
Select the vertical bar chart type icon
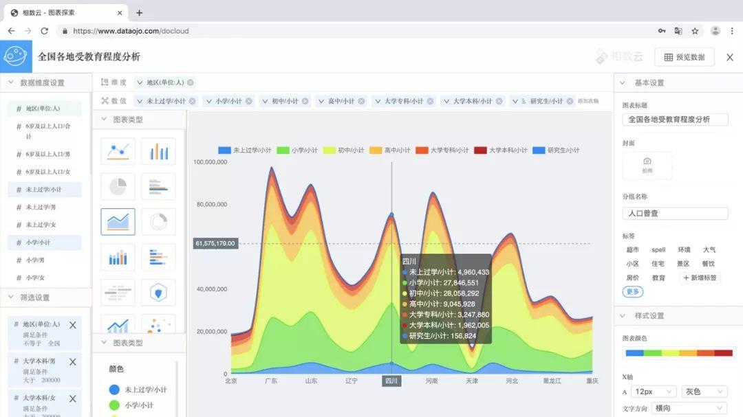tap(158, 151)
